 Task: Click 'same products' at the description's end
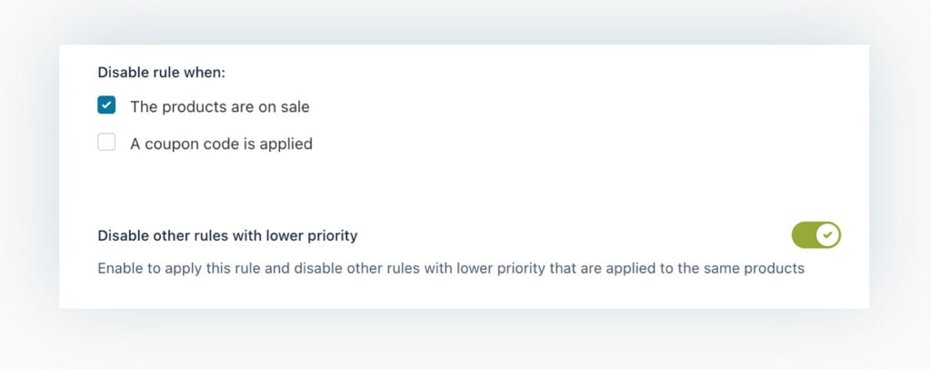click(761, 269)
